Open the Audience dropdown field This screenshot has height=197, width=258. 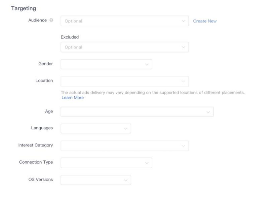[x=121, y=21]
